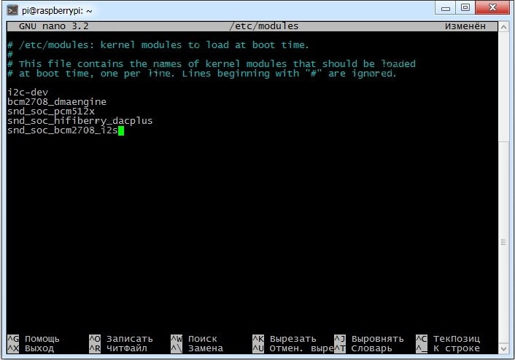Image resolution: width=515 pixels, height=360 pixels.
Task: Select the ^O Записать write-out shortcut
Action: 121,339
